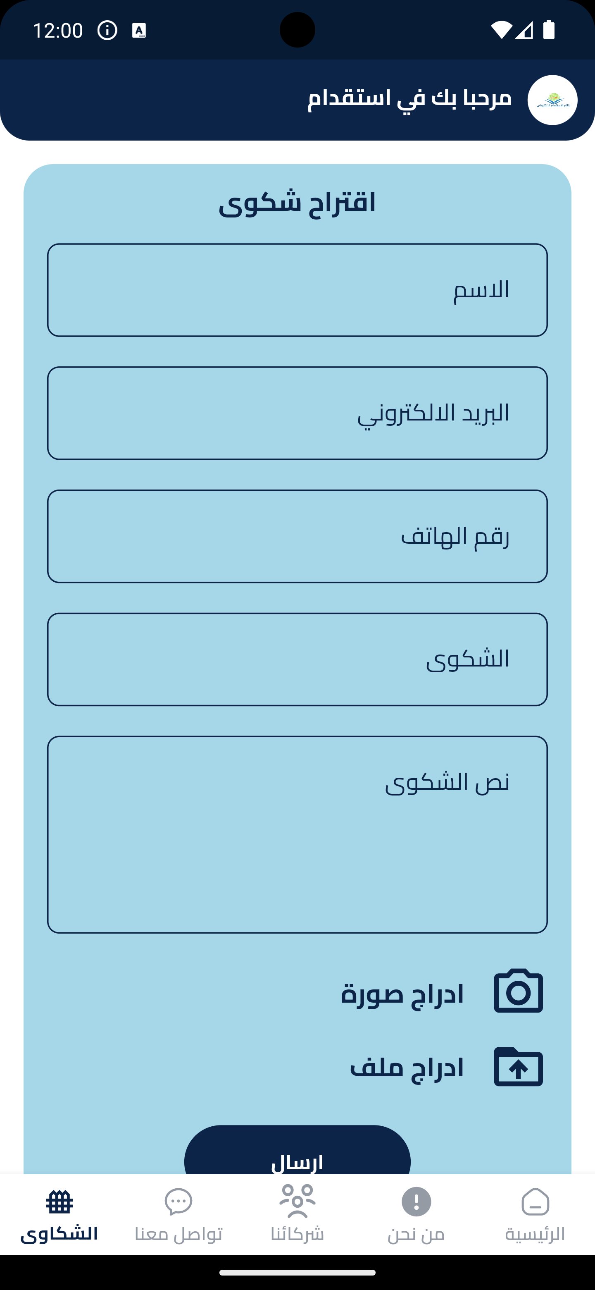
Task: Tap the keyboard language icon in status bar
Action: (138, 31)
